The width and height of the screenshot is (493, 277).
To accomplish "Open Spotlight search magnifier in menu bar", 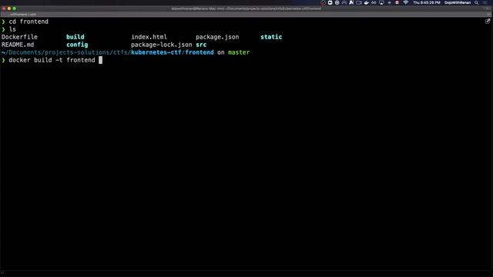I will pyautogui.click(x=477, y=2).
